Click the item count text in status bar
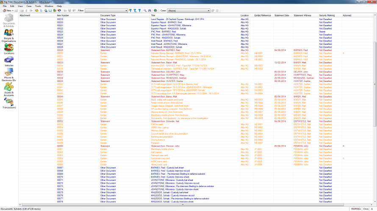377x211 pixels. click(x=21, y=209)
